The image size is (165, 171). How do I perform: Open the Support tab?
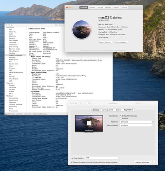pyautogui.click(x=116, y=7)
